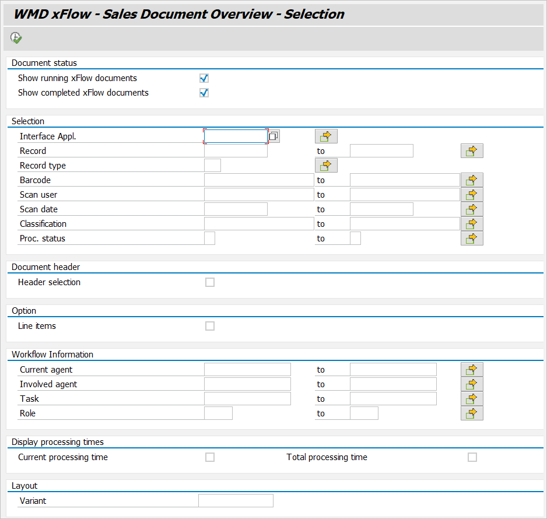Screen dimensions: 547x519
Task: Open value help for Interface Appl. field
Action: tap(274, 136)
